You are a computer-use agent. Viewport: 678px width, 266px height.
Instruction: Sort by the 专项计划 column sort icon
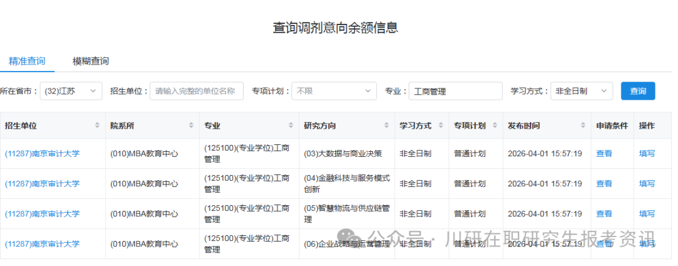pyautogui.click(x=495, y=125)
